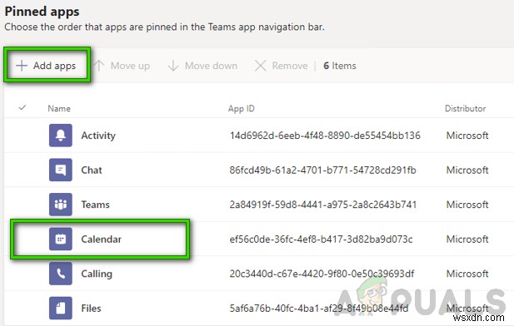Select the Files row name
514x326 pixels.
click(91, 309)
